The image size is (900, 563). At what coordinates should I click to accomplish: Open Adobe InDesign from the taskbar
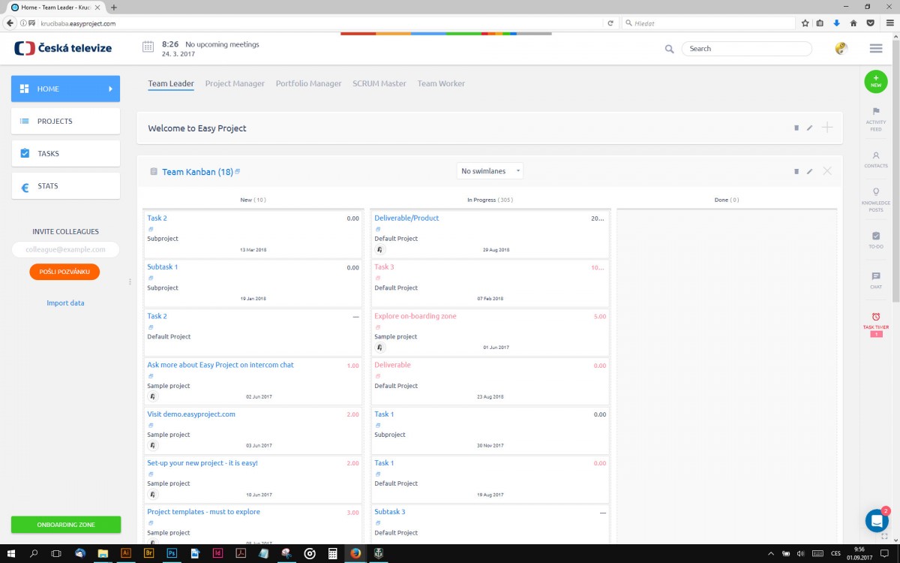[x=217, y=553]
